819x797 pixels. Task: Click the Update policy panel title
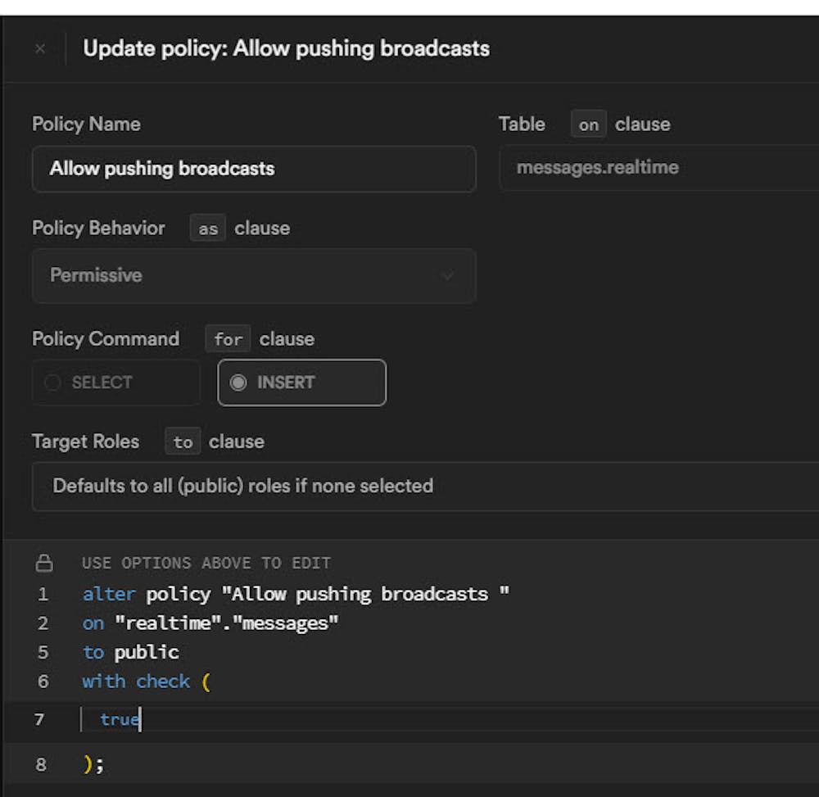coord(286,49)
